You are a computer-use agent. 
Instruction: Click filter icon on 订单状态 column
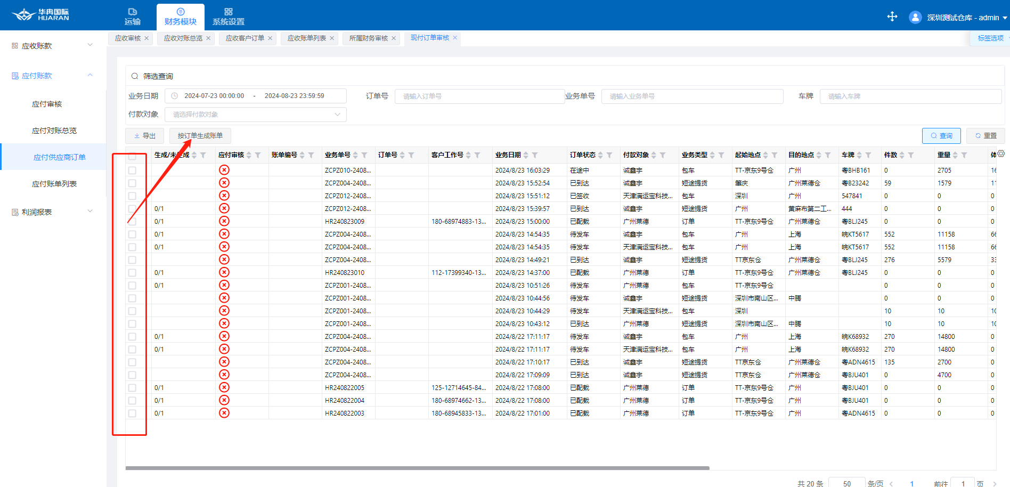click(609, 155)
